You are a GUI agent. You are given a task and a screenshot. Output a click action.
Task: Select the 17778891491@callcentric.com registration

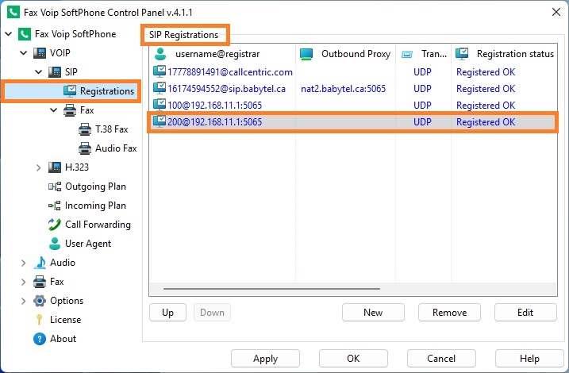point(230,72)
